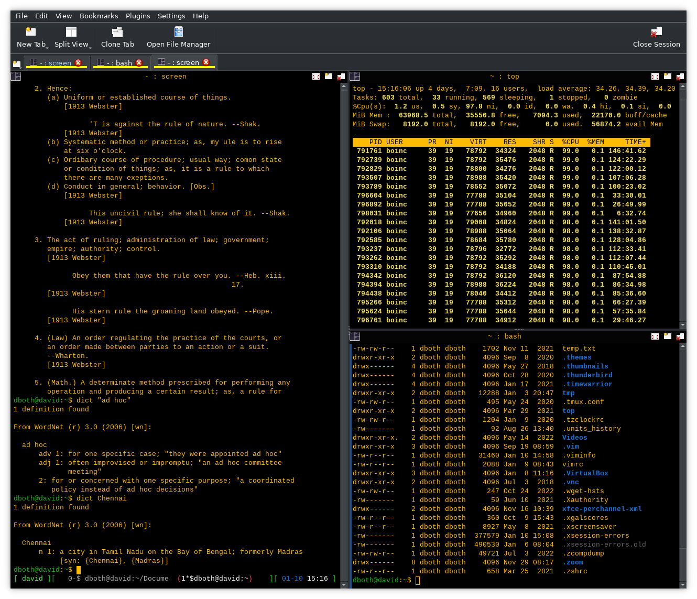Screen dimensions: 697x599
Task: Move the screen pane to new tab
Action: (329, 77)
